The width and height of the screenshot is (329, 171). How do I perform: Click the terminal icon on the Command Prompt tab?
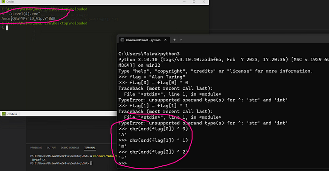coord(122,40)
